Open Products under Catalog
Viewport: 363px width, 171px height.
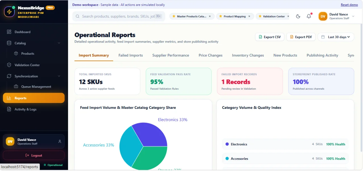point(37,53)
